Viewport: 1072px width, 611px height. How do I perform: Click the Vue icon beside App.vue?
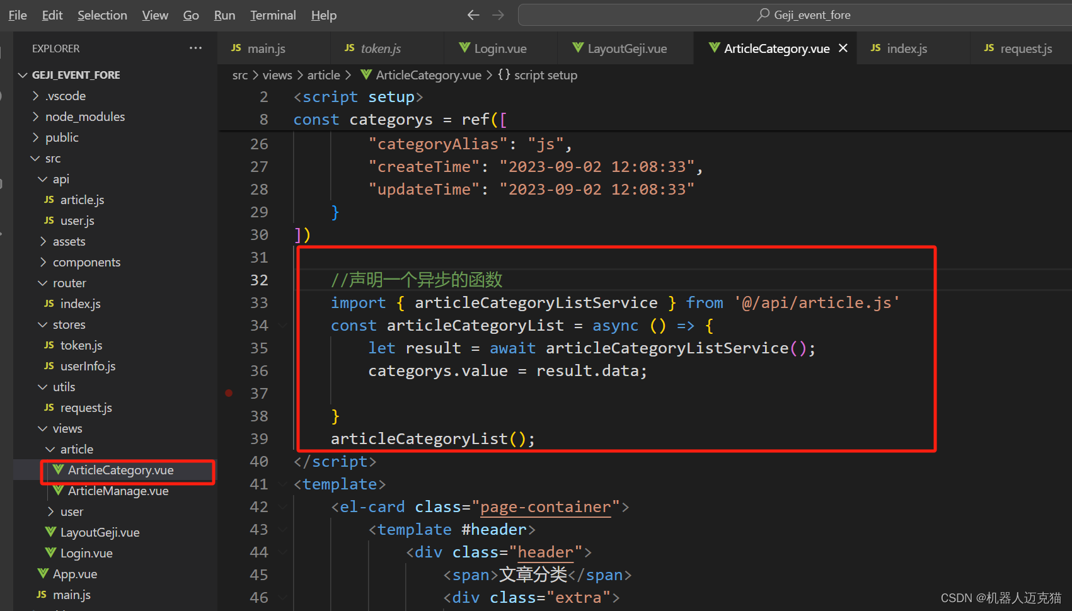coord(42,574)
